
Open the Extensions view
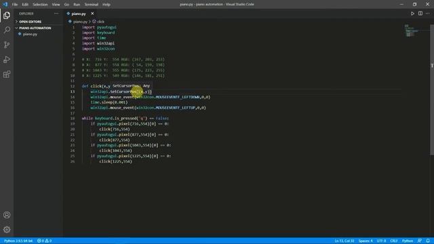pyautogui.click(x=7, y=74)
